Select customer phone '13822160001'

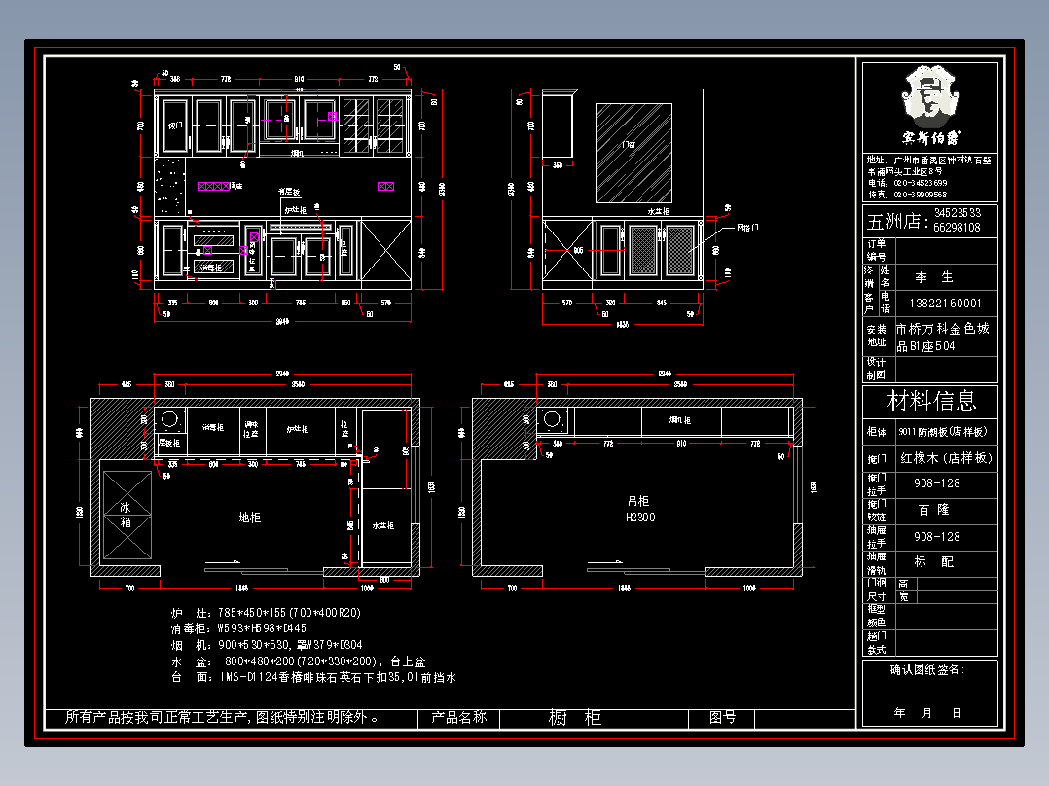point(945,304)
